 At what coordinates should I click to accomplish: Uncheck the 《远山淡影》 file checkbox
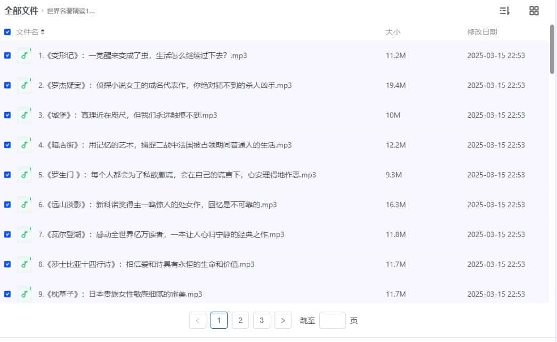[7, 205]
